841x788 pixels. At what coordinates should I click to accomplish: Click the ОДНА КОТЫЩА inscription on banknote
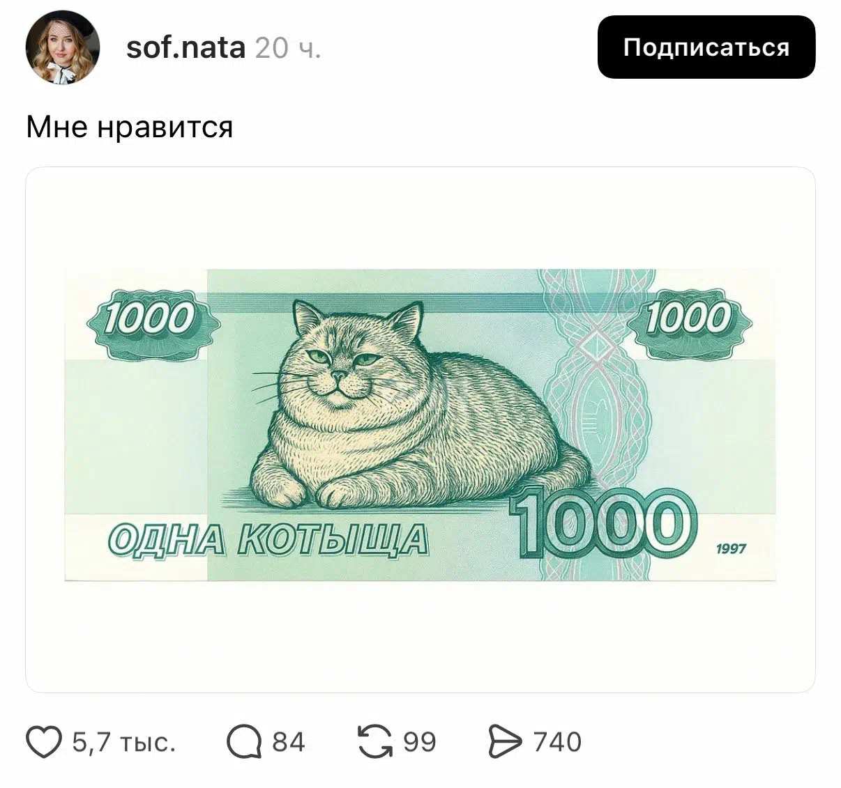click(x=268, y=541)
